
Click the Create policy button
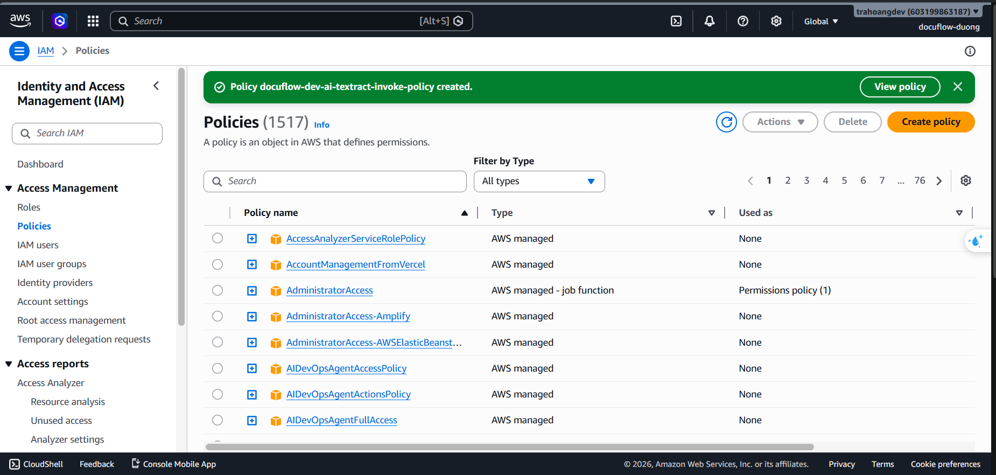pos(931,122)
